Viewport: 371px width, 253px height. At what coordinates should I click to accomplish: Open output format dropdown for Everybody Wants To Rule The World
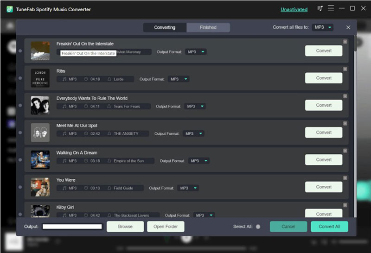click(195, 106)
